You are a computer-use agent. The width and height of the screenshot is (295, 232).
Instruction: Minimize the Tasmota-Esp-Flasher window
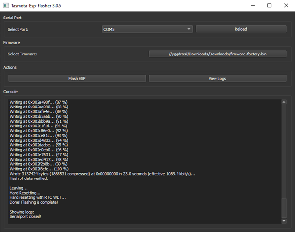(247, 6)
